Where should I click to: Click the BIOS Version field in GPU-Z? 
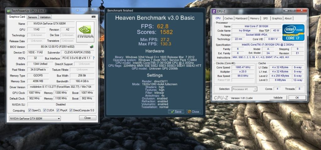coord(57,47)
